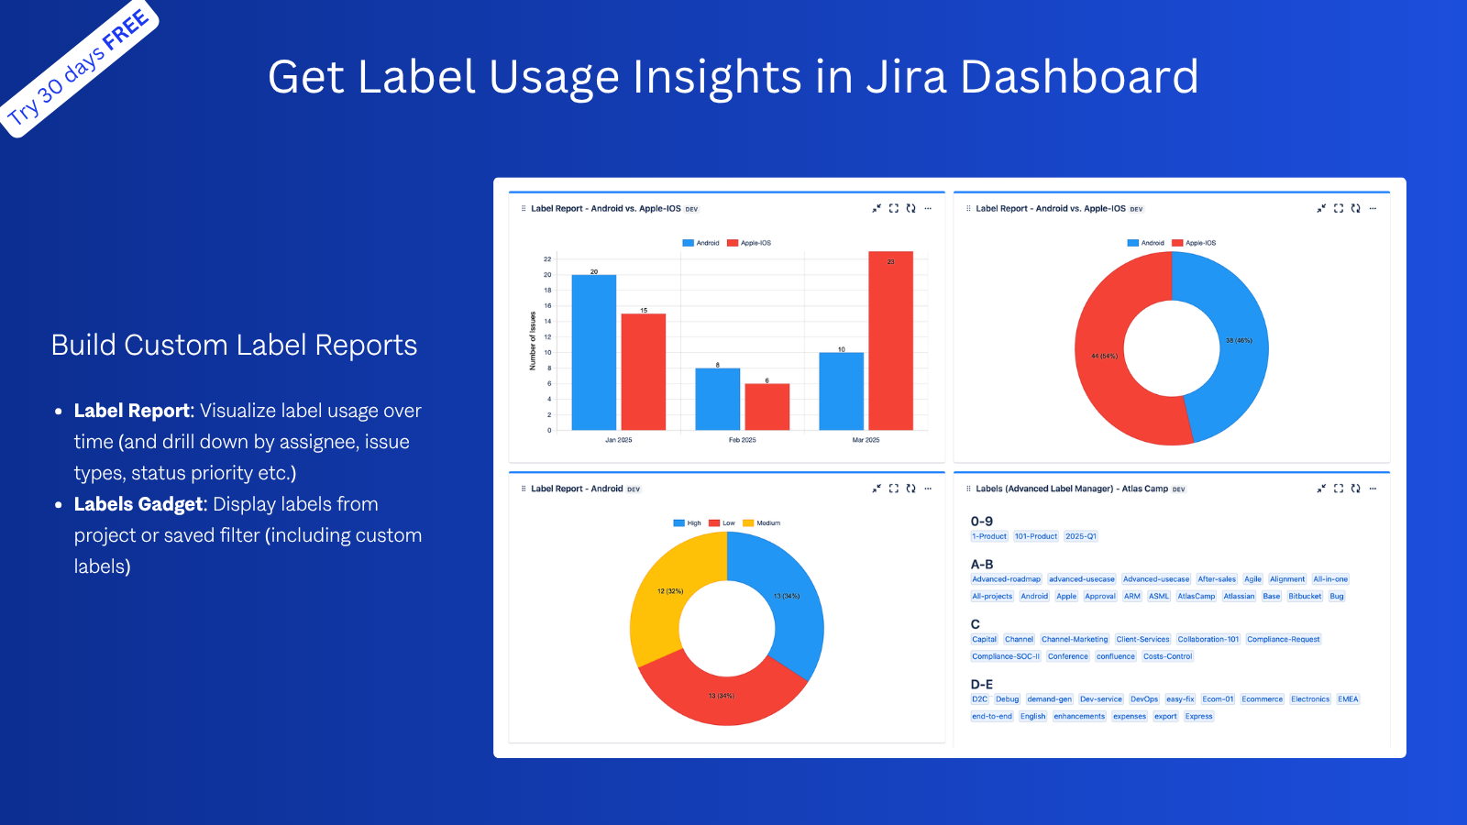Toggle Medium priority legend item
The height and width of the screenshot is (825, 1467).
point(762,523)
